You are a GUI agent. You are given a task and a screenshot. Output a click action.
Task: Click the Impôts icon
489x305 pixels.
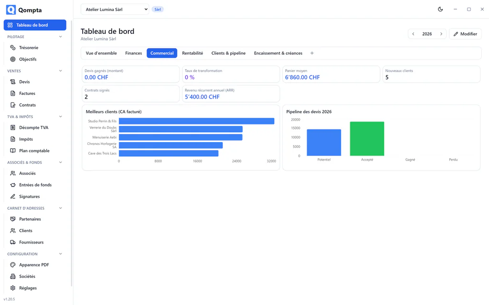[x=13, y=139]
